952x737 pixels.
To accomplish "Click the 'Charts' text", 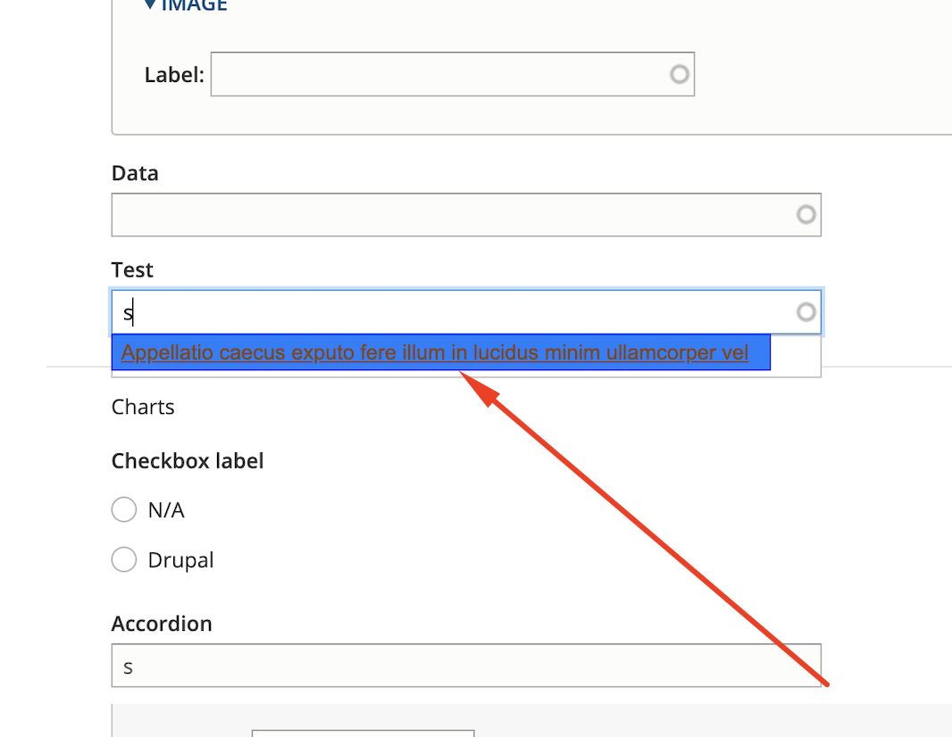I will tap(143, 408).
